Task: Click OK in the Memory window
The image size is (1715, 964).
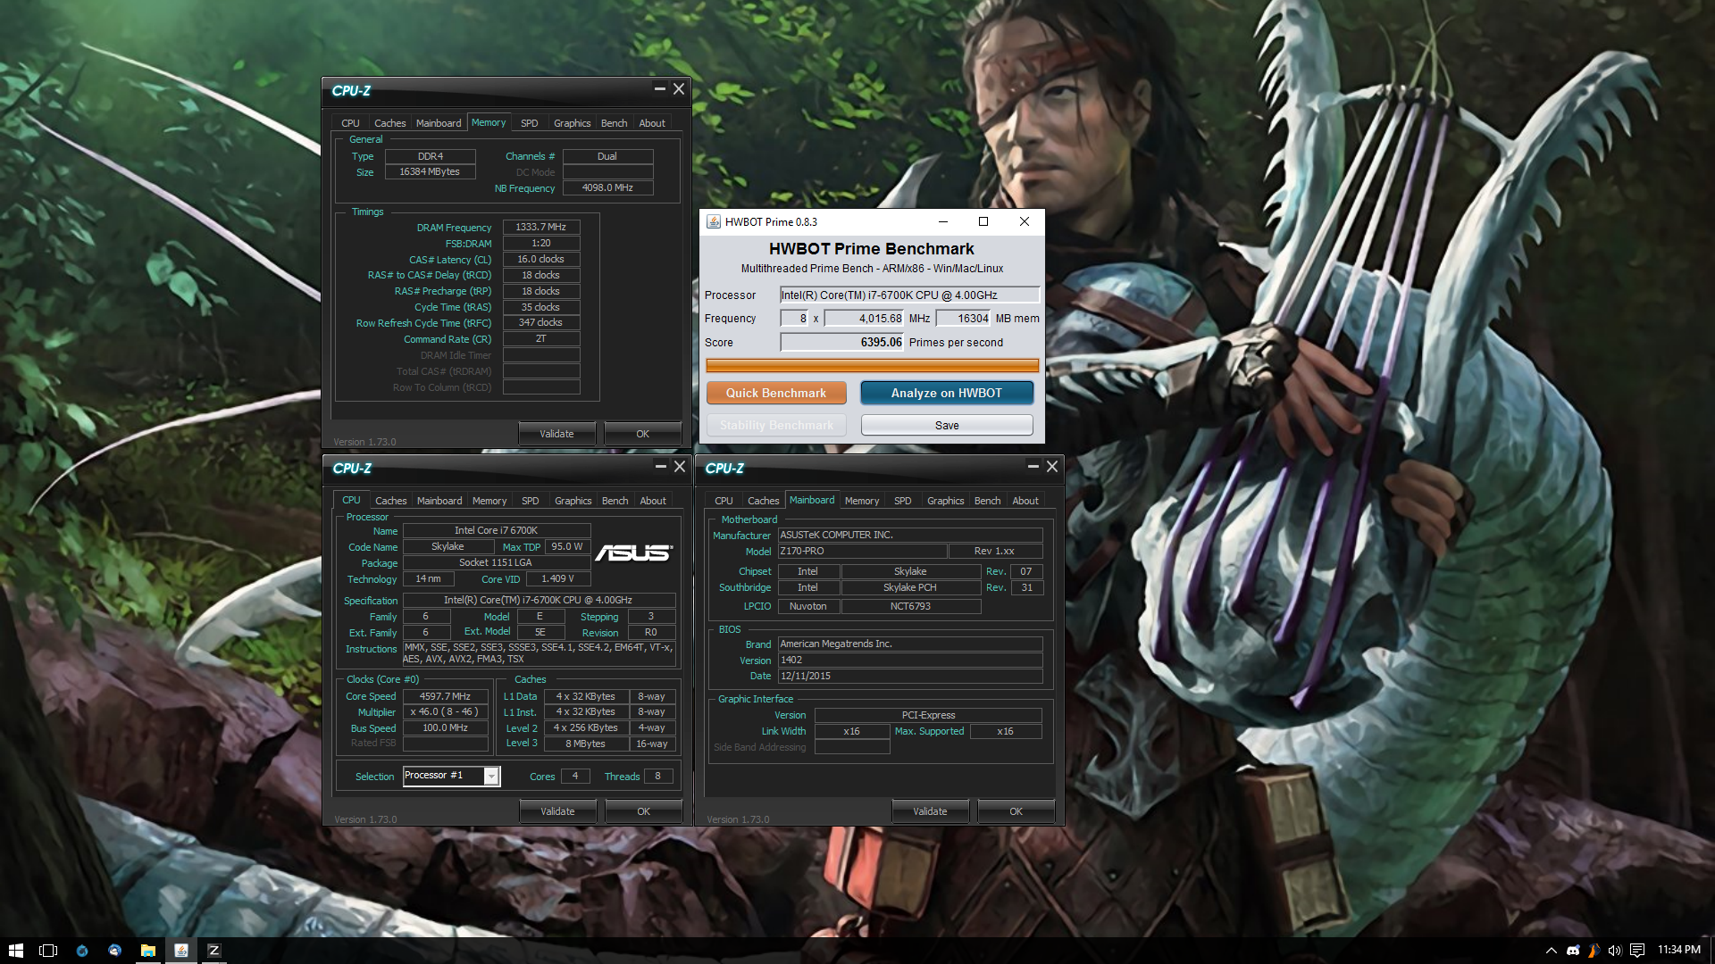Action: [642, 434]
